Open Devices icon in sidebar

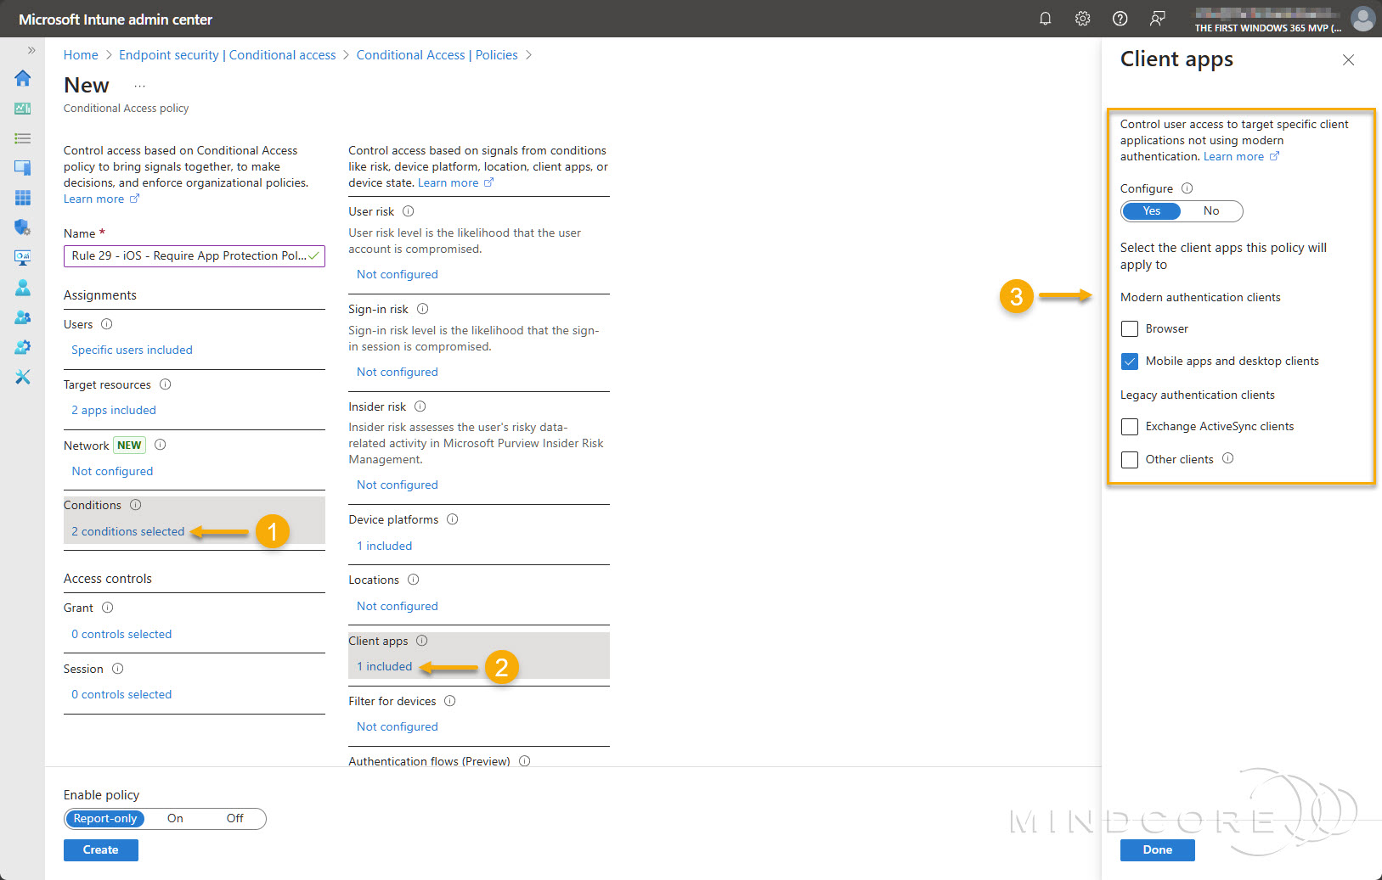pos(23,168)
